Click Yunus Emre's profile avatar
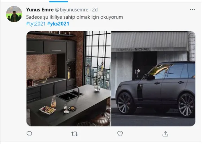Image resolution: width=202 pixels, height=144 pixels. pyautogui.click(x=14, y=14)
